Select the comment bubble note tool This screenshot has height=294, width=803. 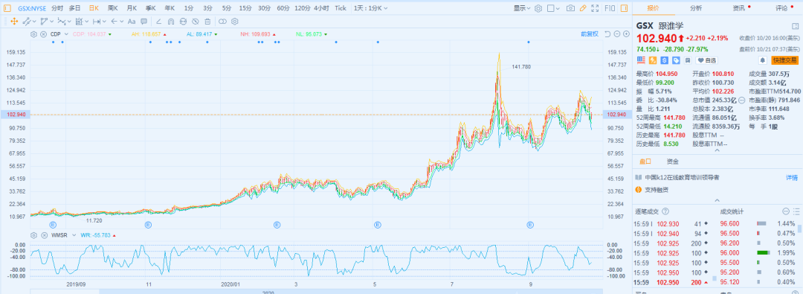coord(144,22)
